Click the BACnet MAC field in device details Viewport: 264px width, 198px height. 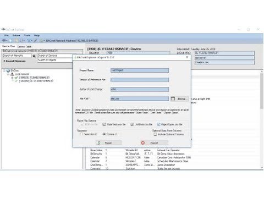pyautogui.click(x=224, y=53)
